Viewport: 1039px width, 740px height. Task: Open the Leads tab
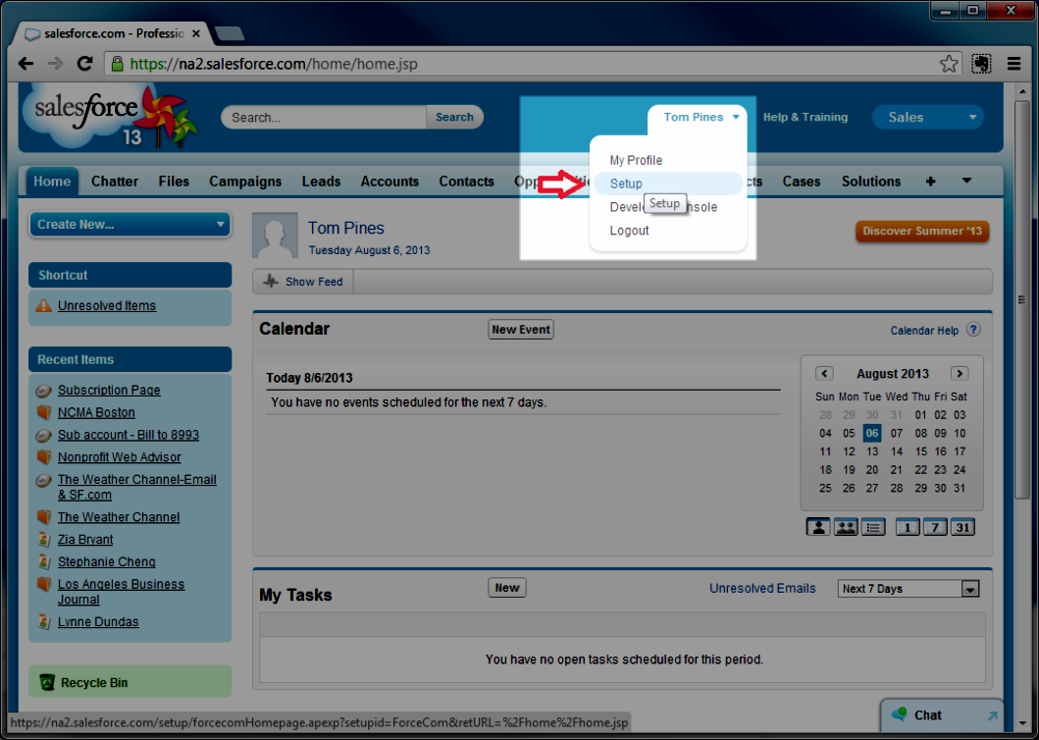[322, 181]
